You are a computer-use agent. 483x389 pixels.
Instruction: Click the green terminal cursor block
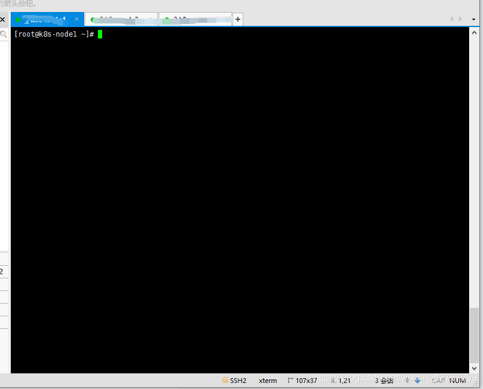(x=100, y=34)
